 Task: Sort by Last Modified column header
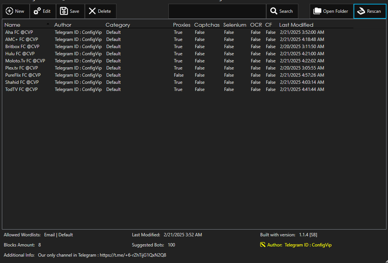point(296,25)
